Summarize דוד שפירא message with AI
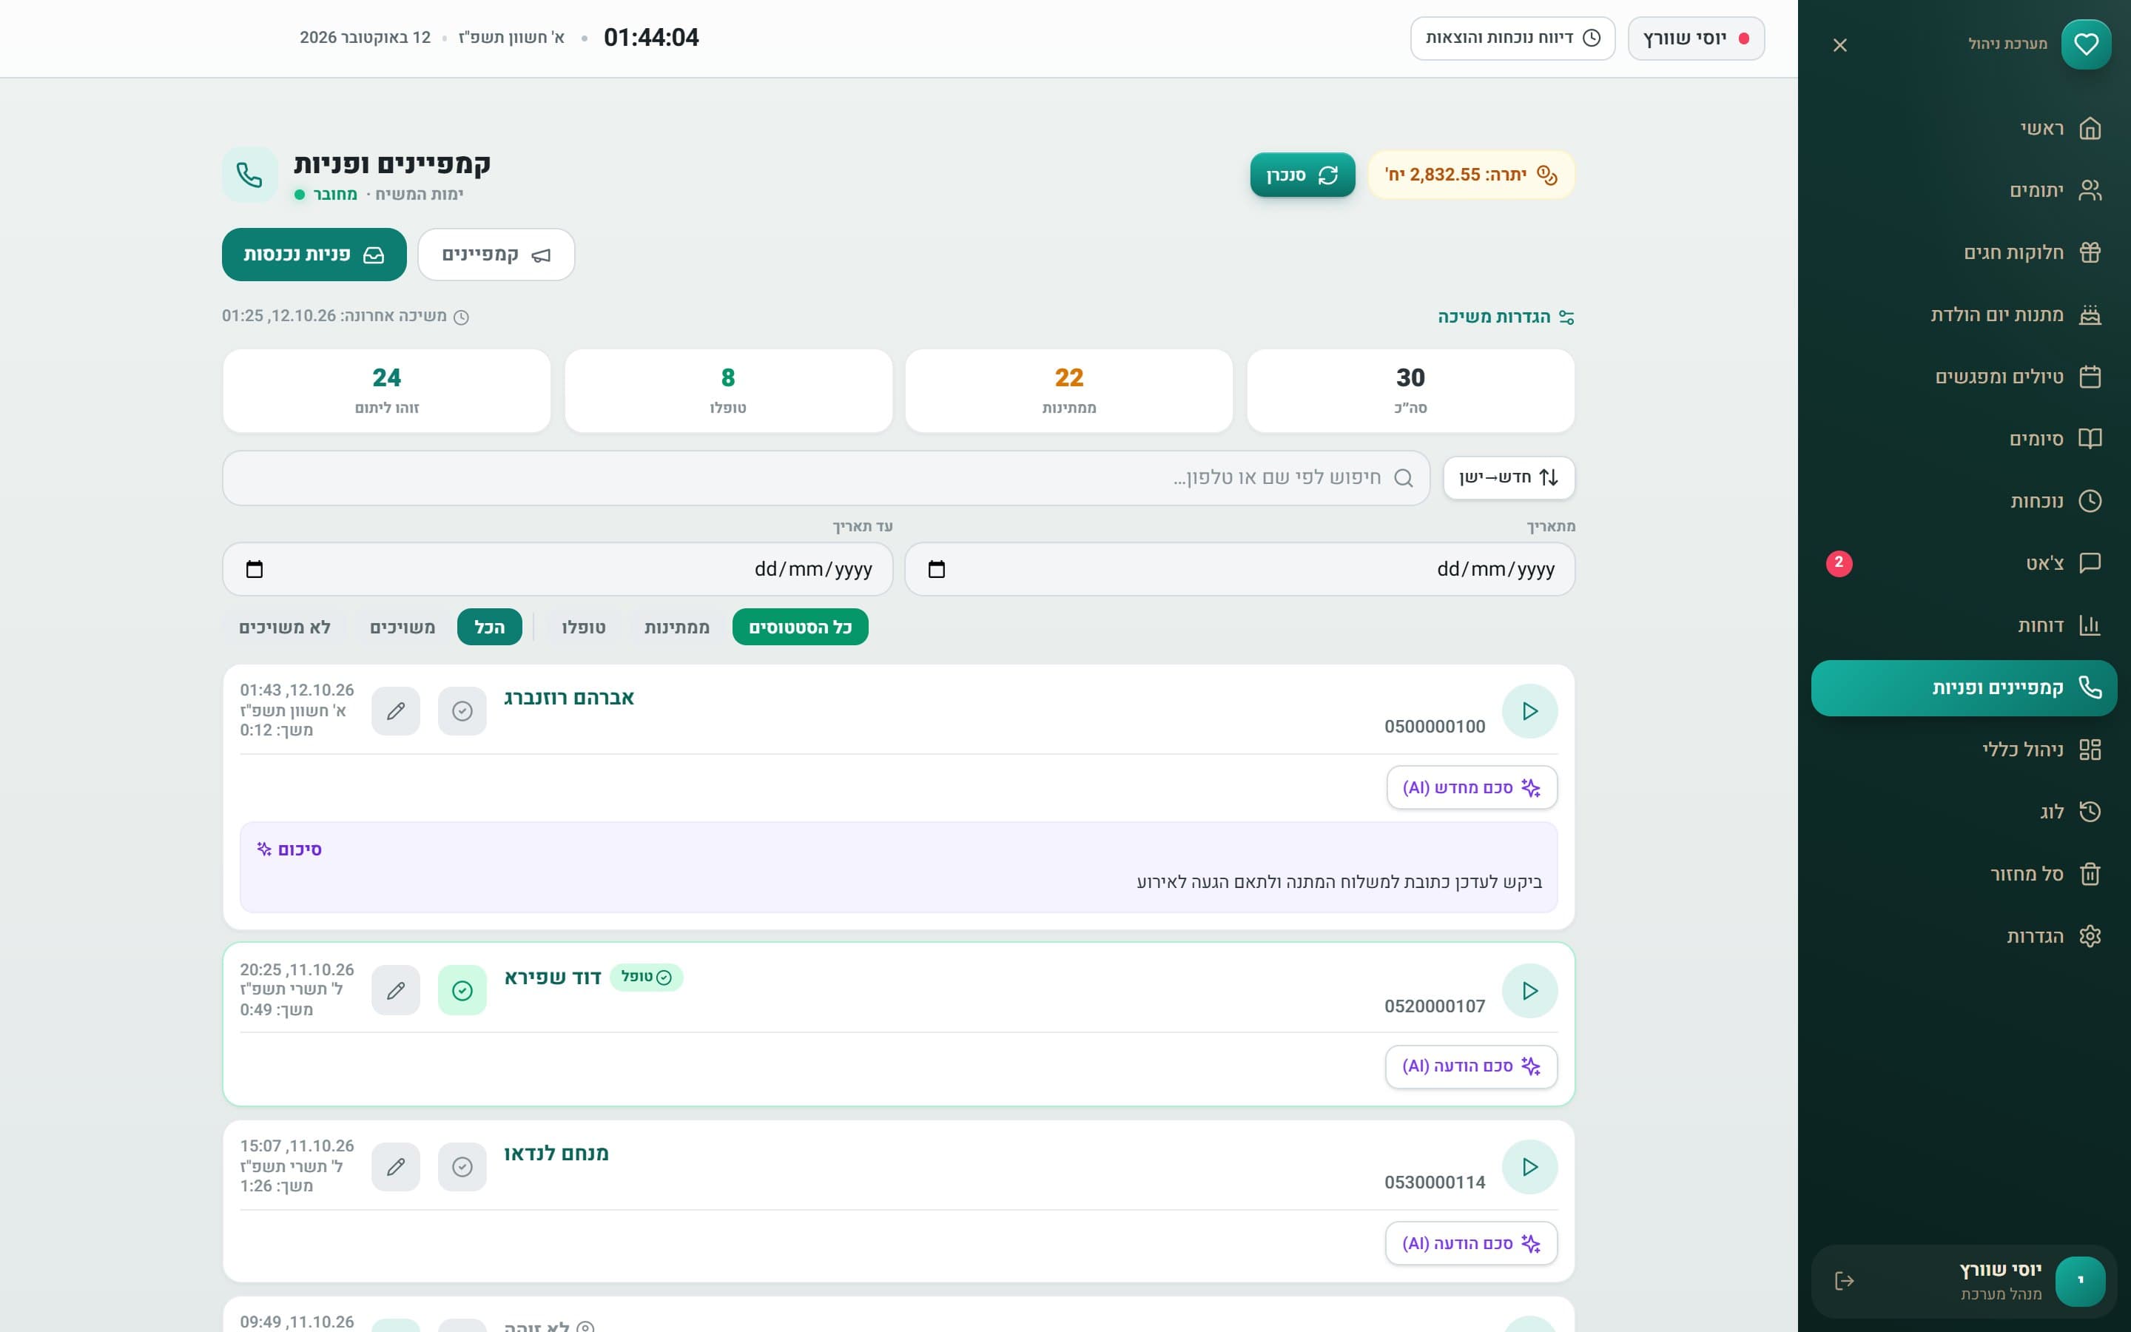 (1470, 1066)
